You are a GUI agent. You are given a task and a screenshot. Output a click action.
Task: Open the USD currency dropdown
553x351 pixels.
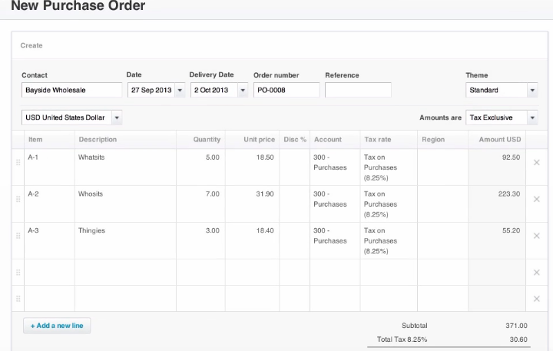tap(117, 118)
